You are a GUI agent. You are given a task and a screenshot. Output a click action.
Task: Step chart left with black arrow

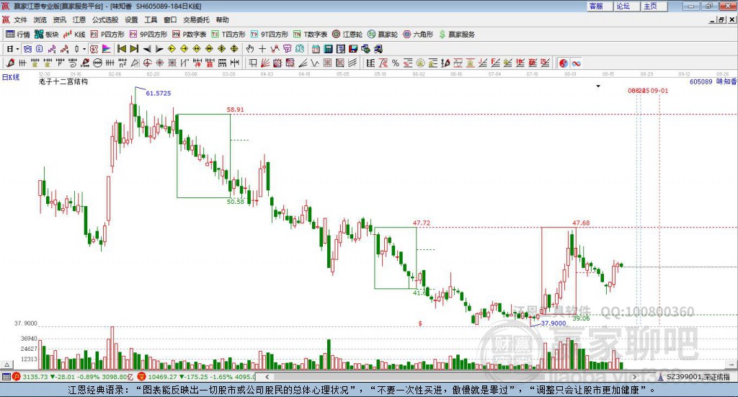click(x=147, y=49)
